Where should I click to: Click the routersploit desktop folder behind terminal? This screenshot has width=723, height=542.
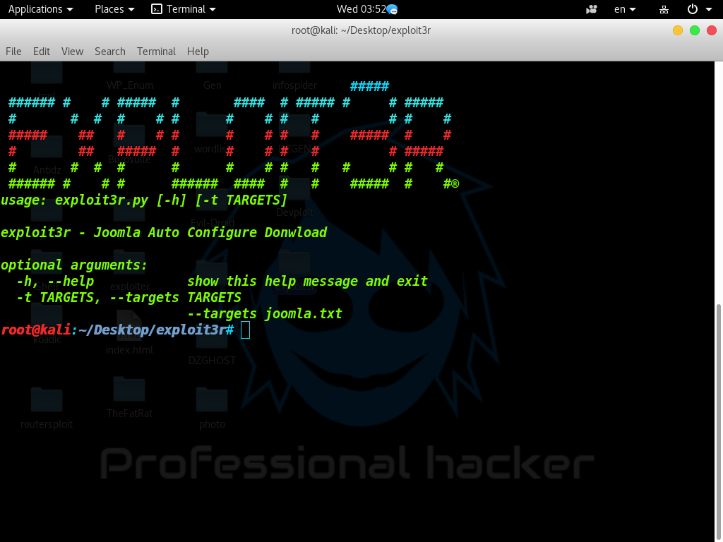tap(47, 406)
